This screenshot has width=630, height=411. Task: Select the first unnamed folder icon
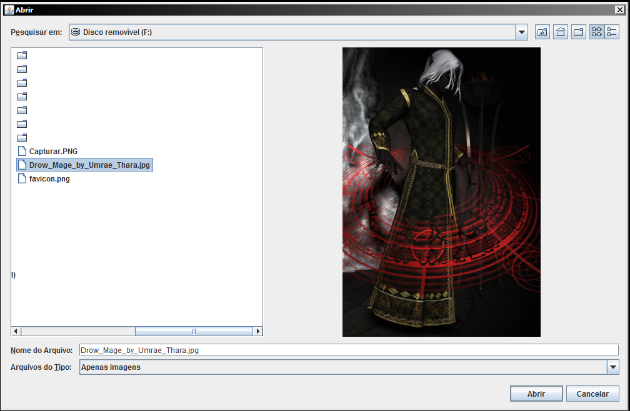22,56
